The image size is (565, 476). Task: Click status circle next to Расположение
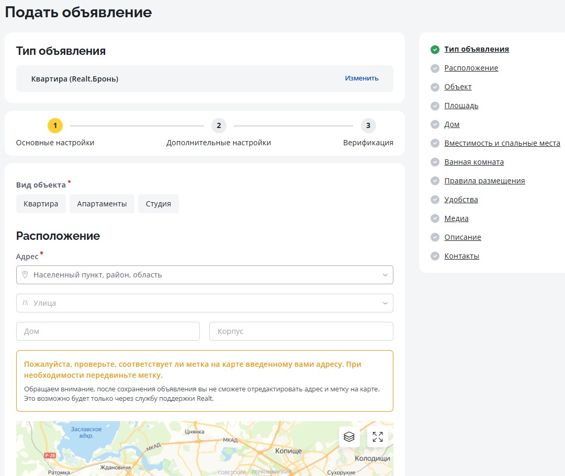[435, 68]
